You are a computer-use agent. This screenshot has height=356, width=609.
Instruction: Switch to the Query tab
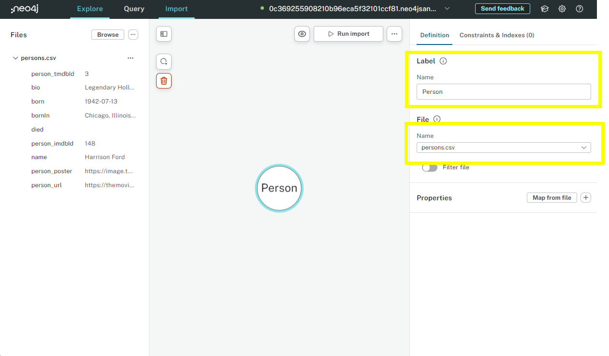pos(134,9)
